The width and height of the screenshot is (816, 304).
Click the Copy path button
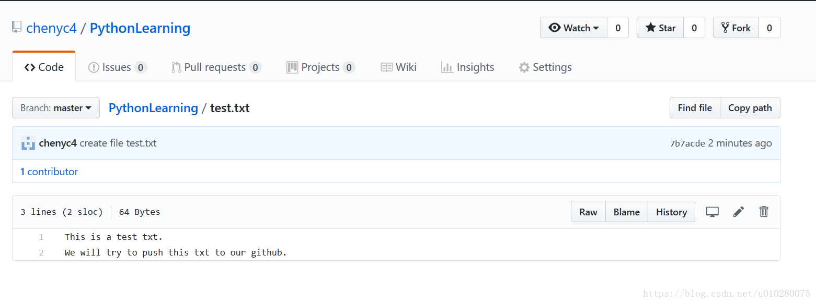pos(750,108)
